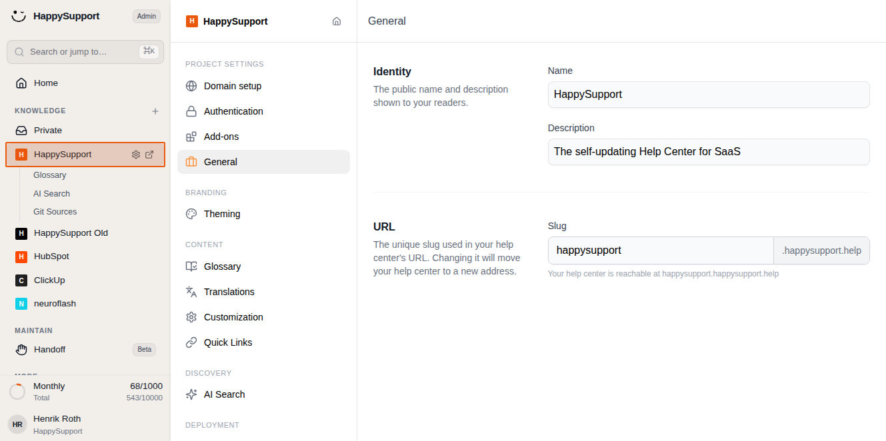The width and height of the screenshot is (886, 441).
Task: Open HappySupport in new window via external-link icon
Action: pos(149,155)
